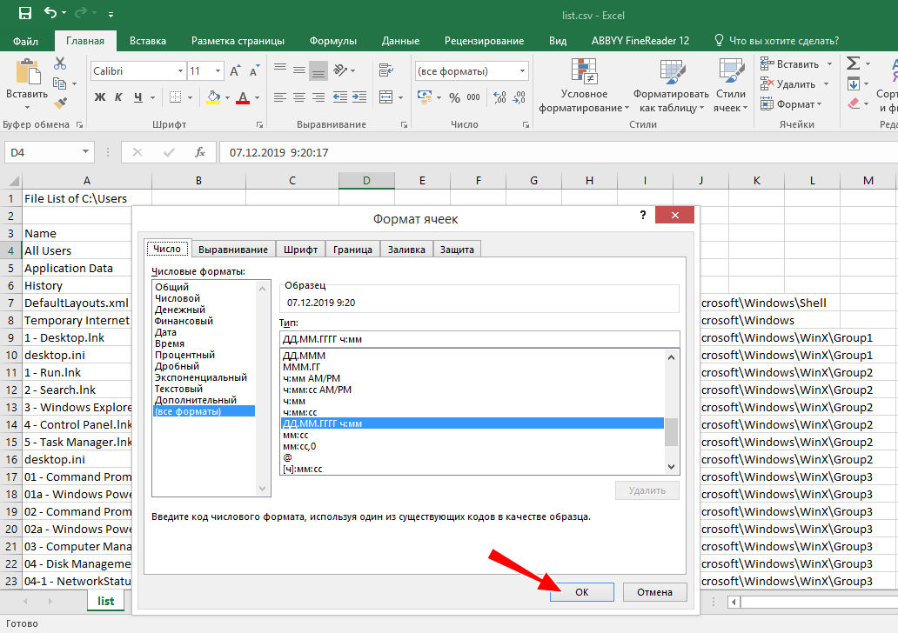This screenshot has width=898, height=633.
Task: Click the yellow fill color bucket
Action: [x=212, y=97]
